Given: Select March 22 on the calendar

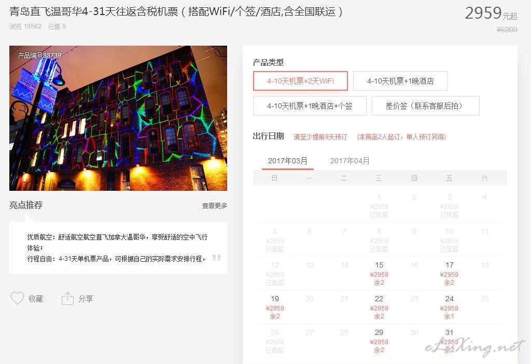Looking at the screenshot, I should coord(379,307).
